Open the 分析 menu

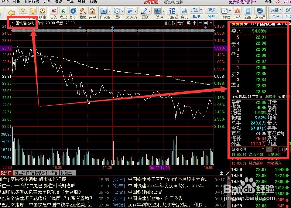click(x=16, y=2)
